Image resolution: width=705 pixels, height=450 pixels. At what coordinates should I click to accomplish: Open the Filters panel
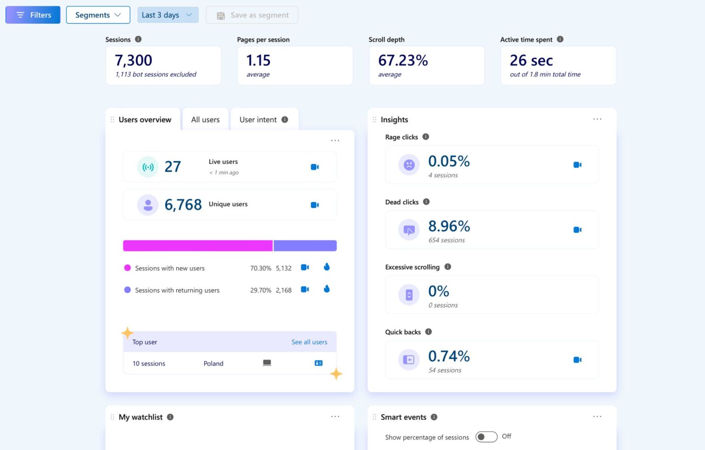pyautogui.click(x=33, y=15)
